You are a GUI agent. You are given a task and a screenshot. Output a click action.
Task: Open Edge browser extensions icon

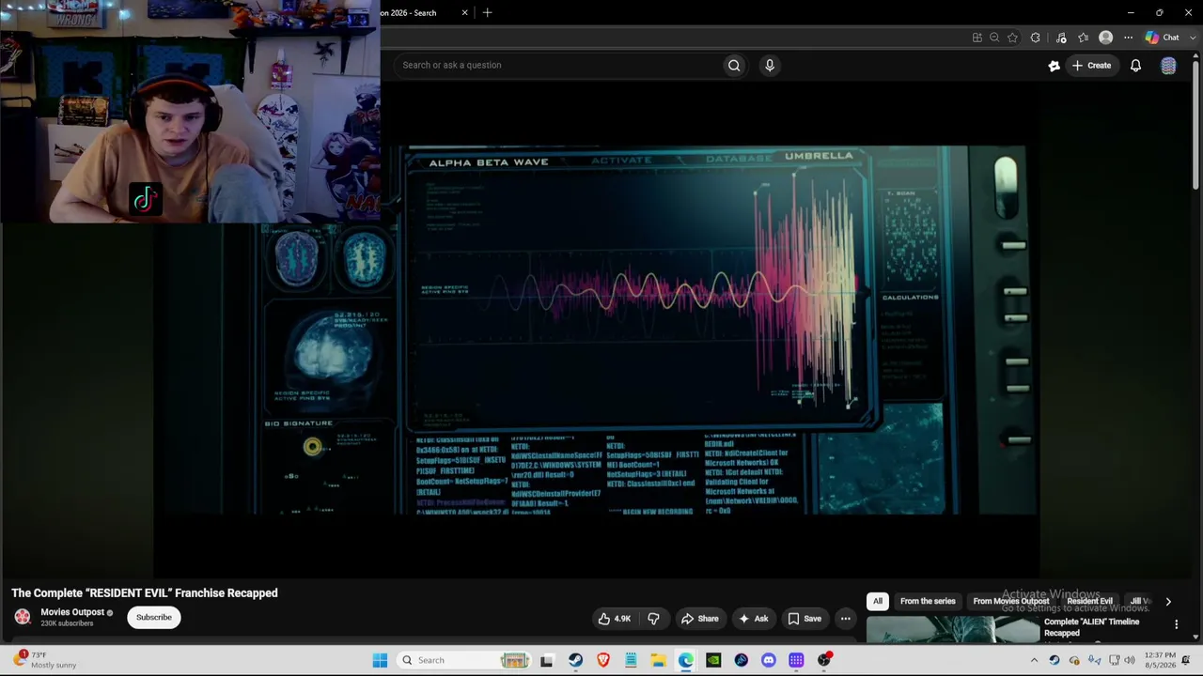point(1035,38)
